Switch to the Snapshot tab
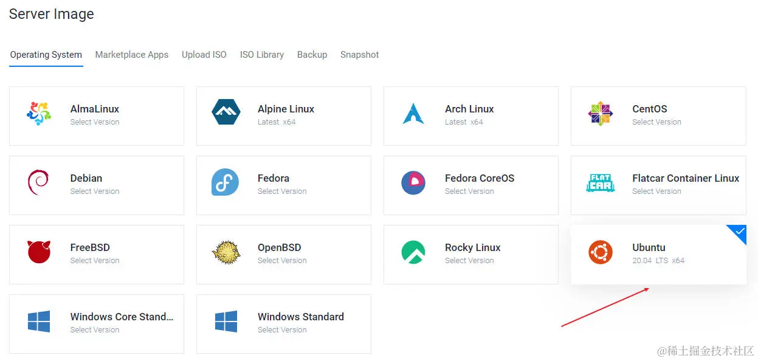This screenshot has width=758, height=361. tap(360, 55)
